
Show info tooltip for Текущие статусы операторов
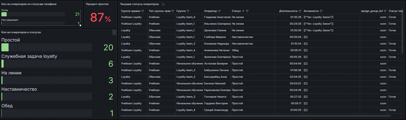click(x=163, y=4)
